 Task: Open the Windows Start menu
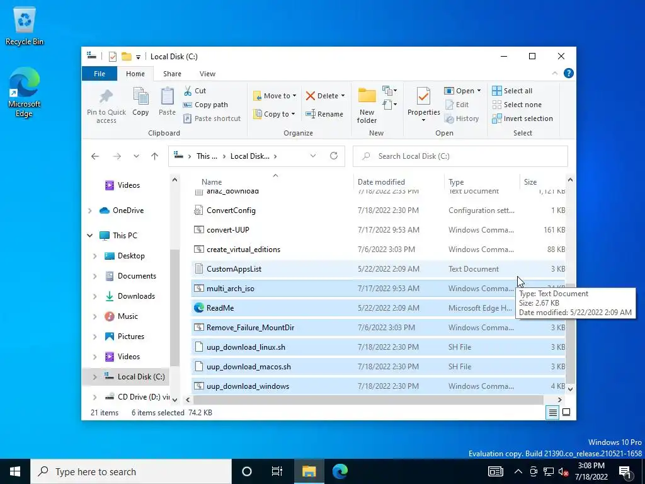(15, 471)
